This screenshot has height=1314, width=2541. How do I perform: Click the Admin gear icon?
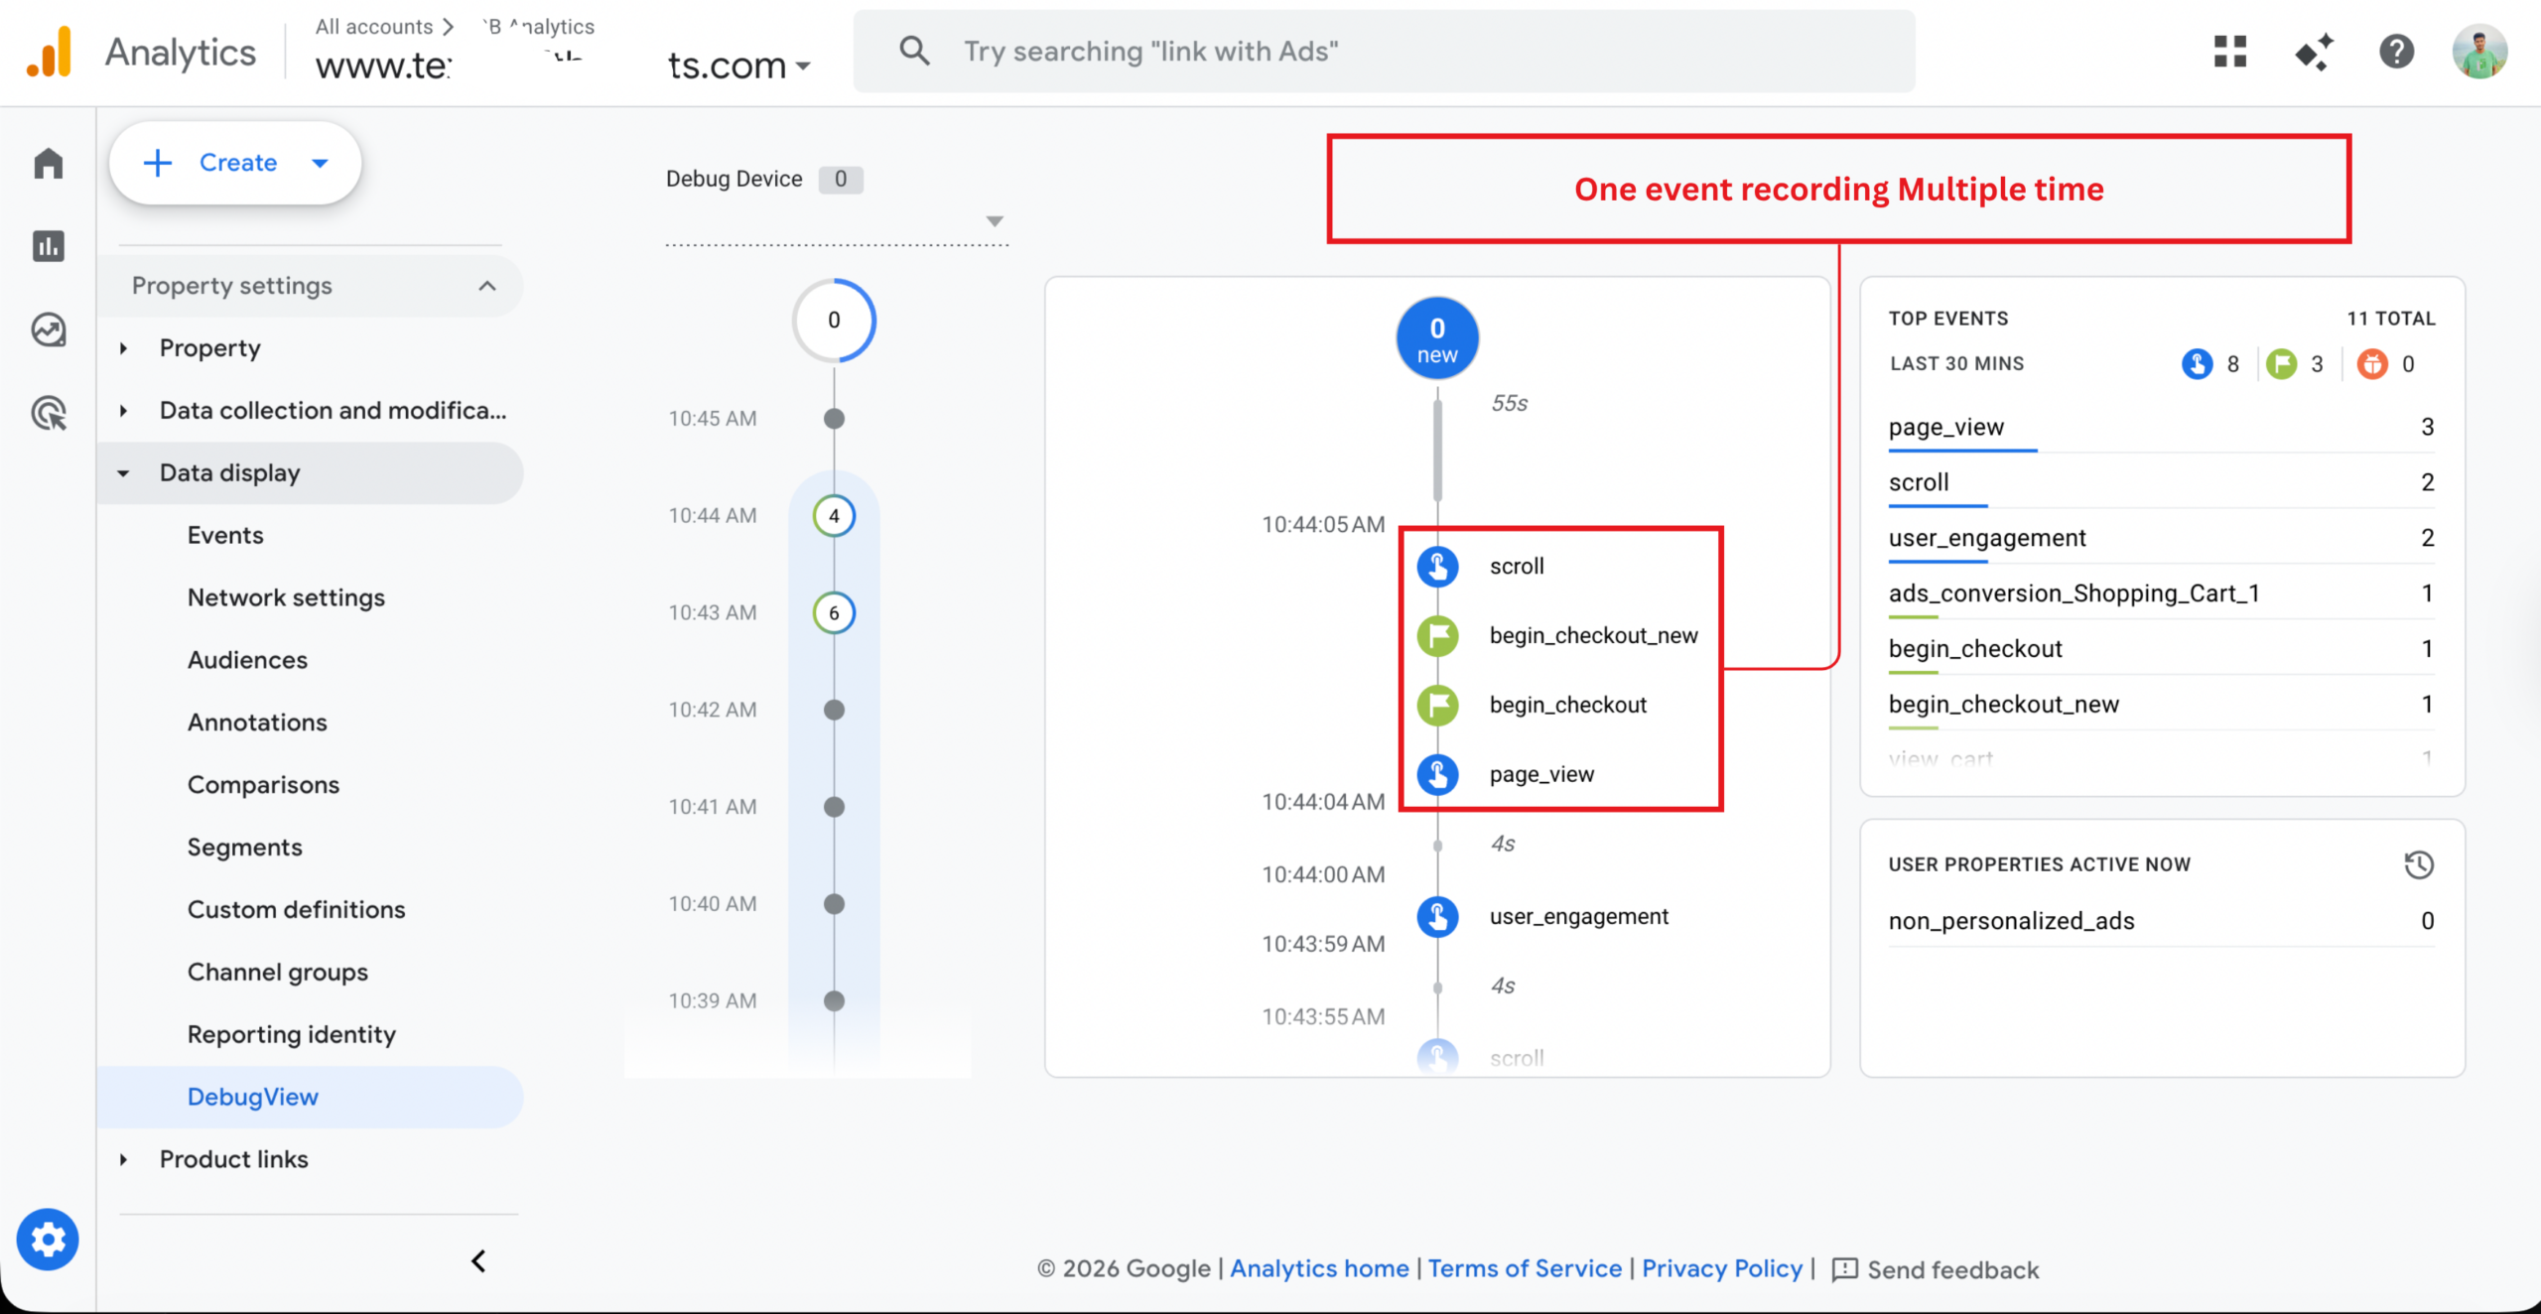[x=48, y=1240]
